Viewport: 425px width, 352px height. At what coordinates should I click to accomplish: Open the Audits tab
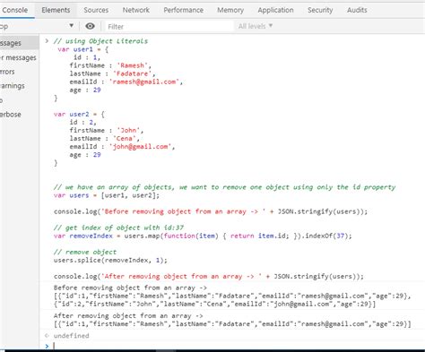click(x=357, y=10)
